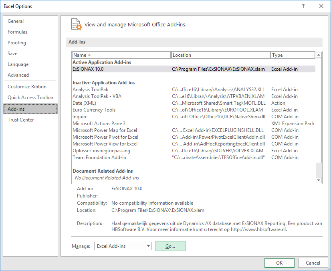Select the Microsoft Actions Pane 3 row
Image resolution: width=331 pixels, height=271 pixels.
[194, 124]
